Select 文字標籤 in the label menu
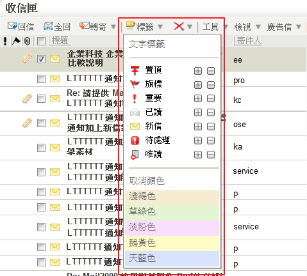Screen dimensions: 307x276 (147, 44)
